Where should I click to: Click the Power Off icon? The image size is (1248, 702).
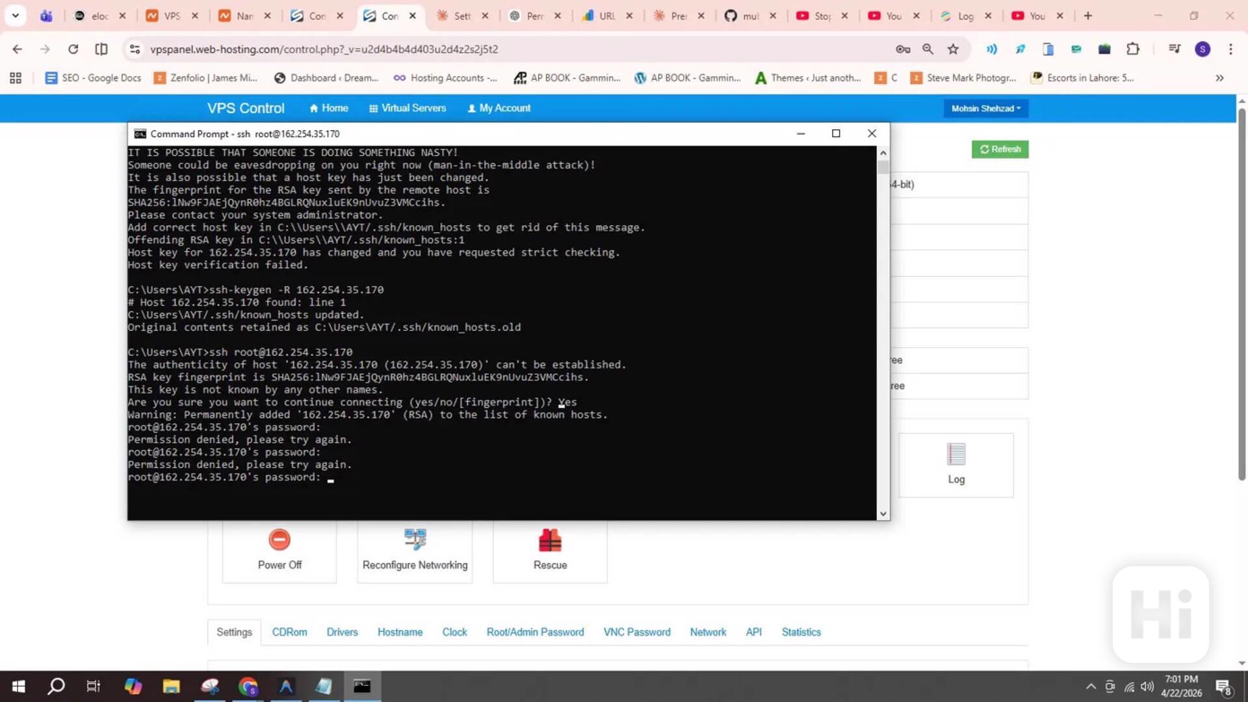[x=279, y=539]
